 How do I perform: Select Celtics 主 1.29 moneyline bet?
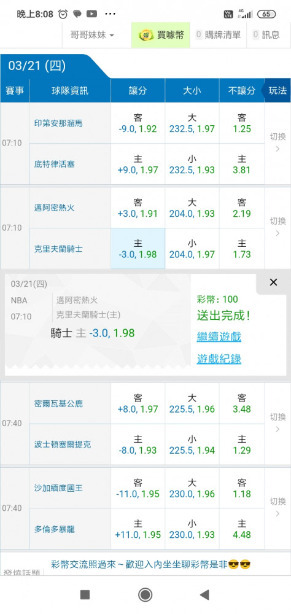242,444
